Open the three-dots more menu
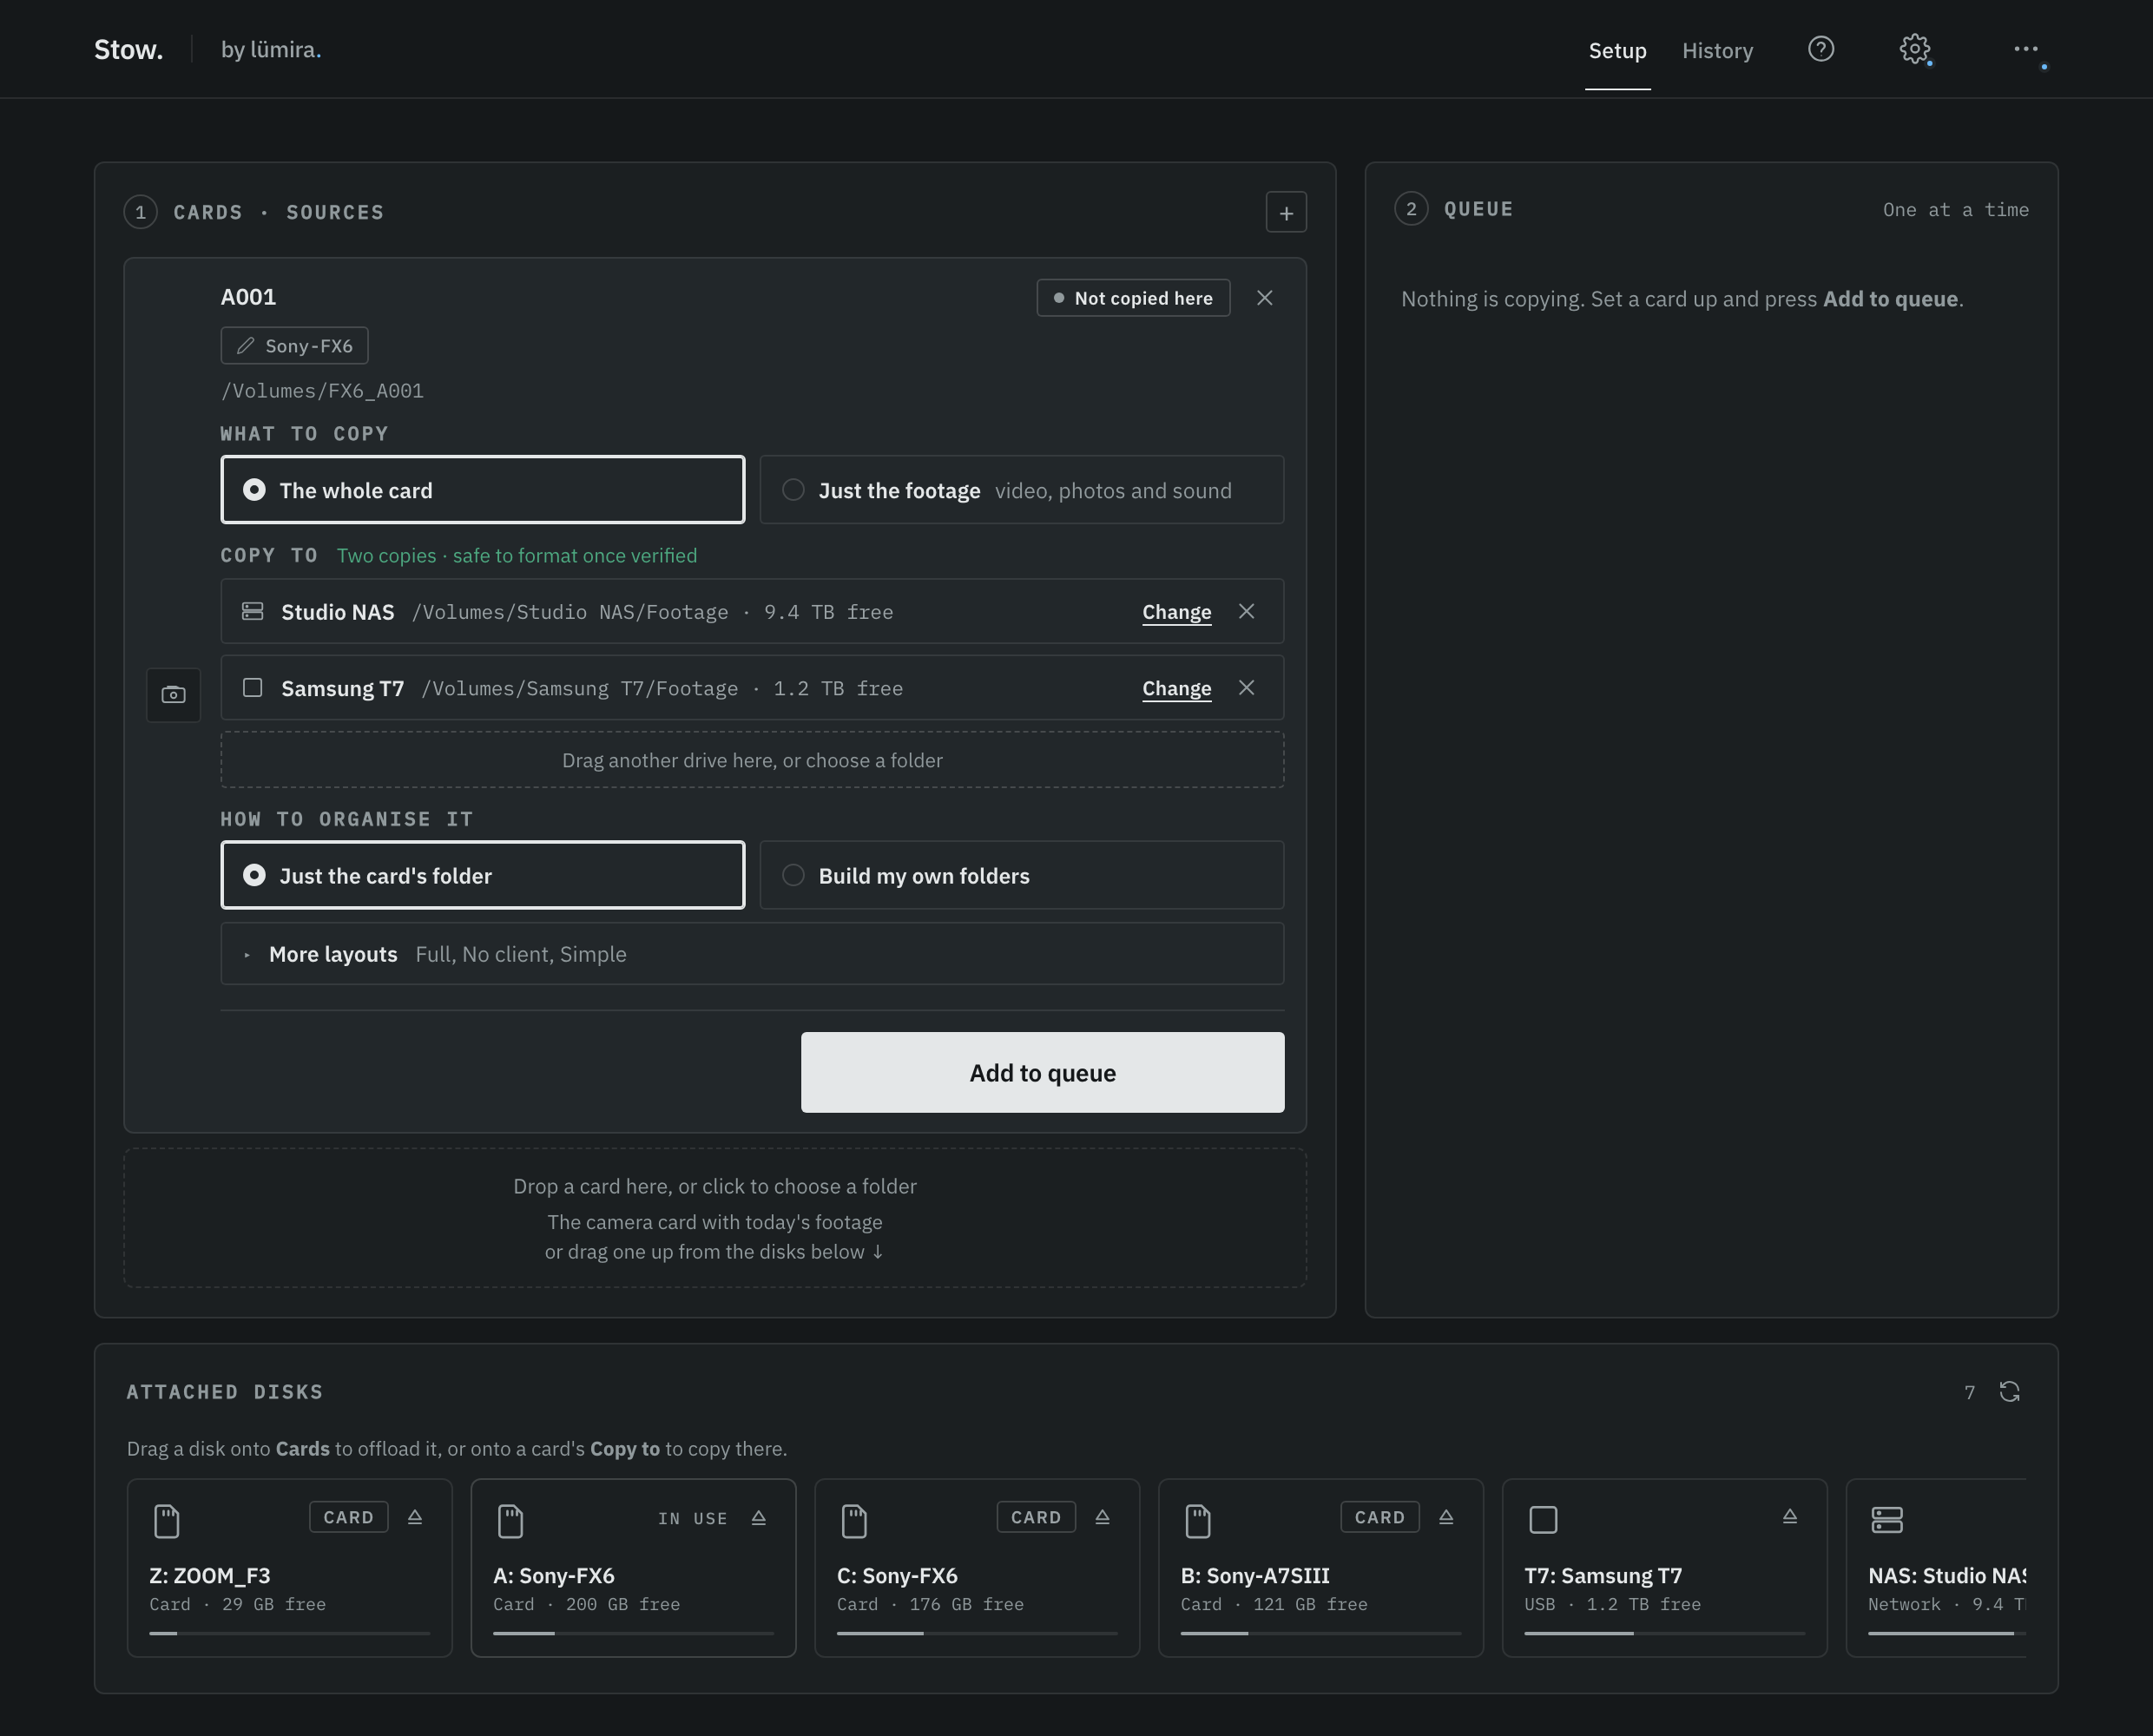This screenshot has height=1736, width=2153. pos(2025,49)
